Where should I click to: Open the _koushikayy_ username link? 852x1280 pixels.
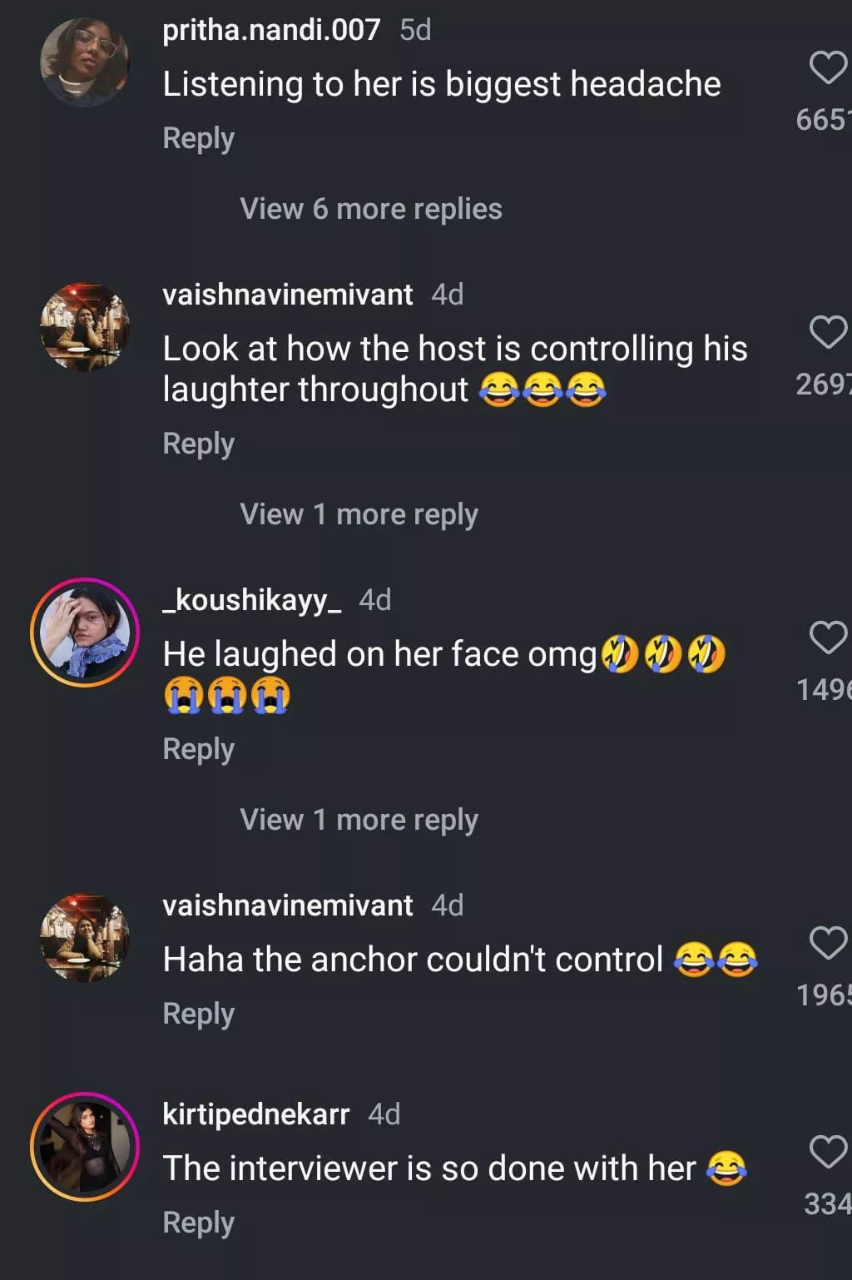pyautogui.click(x=251, y=600)
